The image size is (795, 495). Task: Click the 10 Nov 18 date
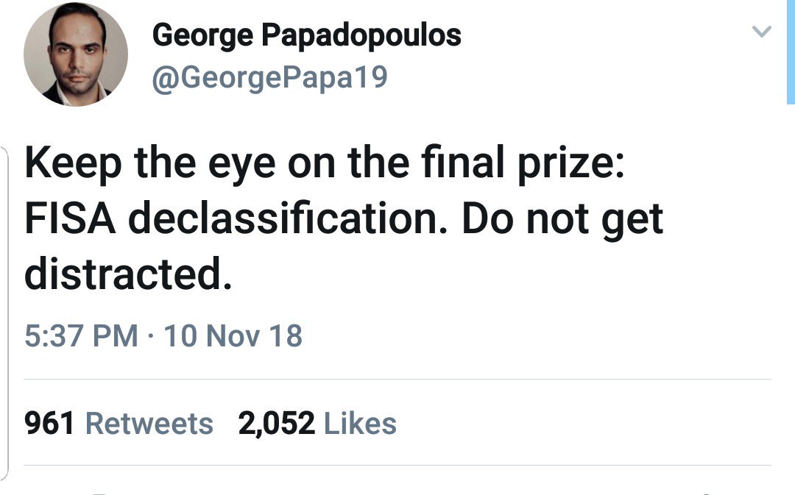coord(233,335)
